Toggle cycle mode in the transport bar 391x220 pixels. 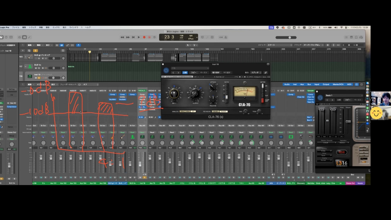point(155,37)
